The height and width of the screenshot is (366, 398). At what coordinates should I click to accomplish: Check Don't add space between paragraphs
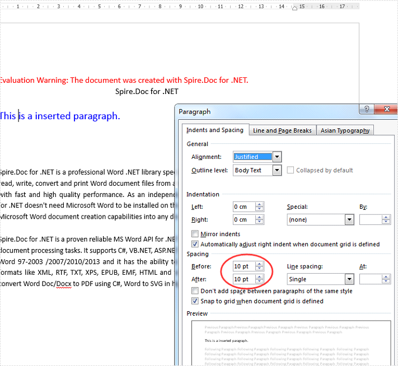click(195, 291)
